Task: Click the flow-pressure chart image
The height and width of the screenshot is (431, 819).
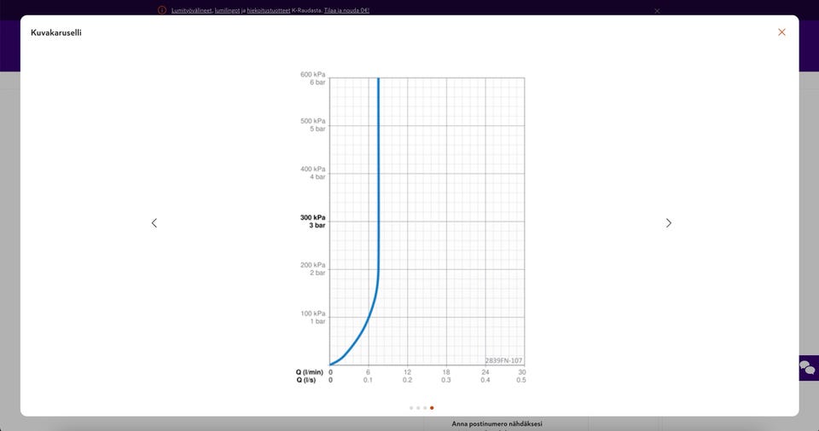Action: click(411, 228)
